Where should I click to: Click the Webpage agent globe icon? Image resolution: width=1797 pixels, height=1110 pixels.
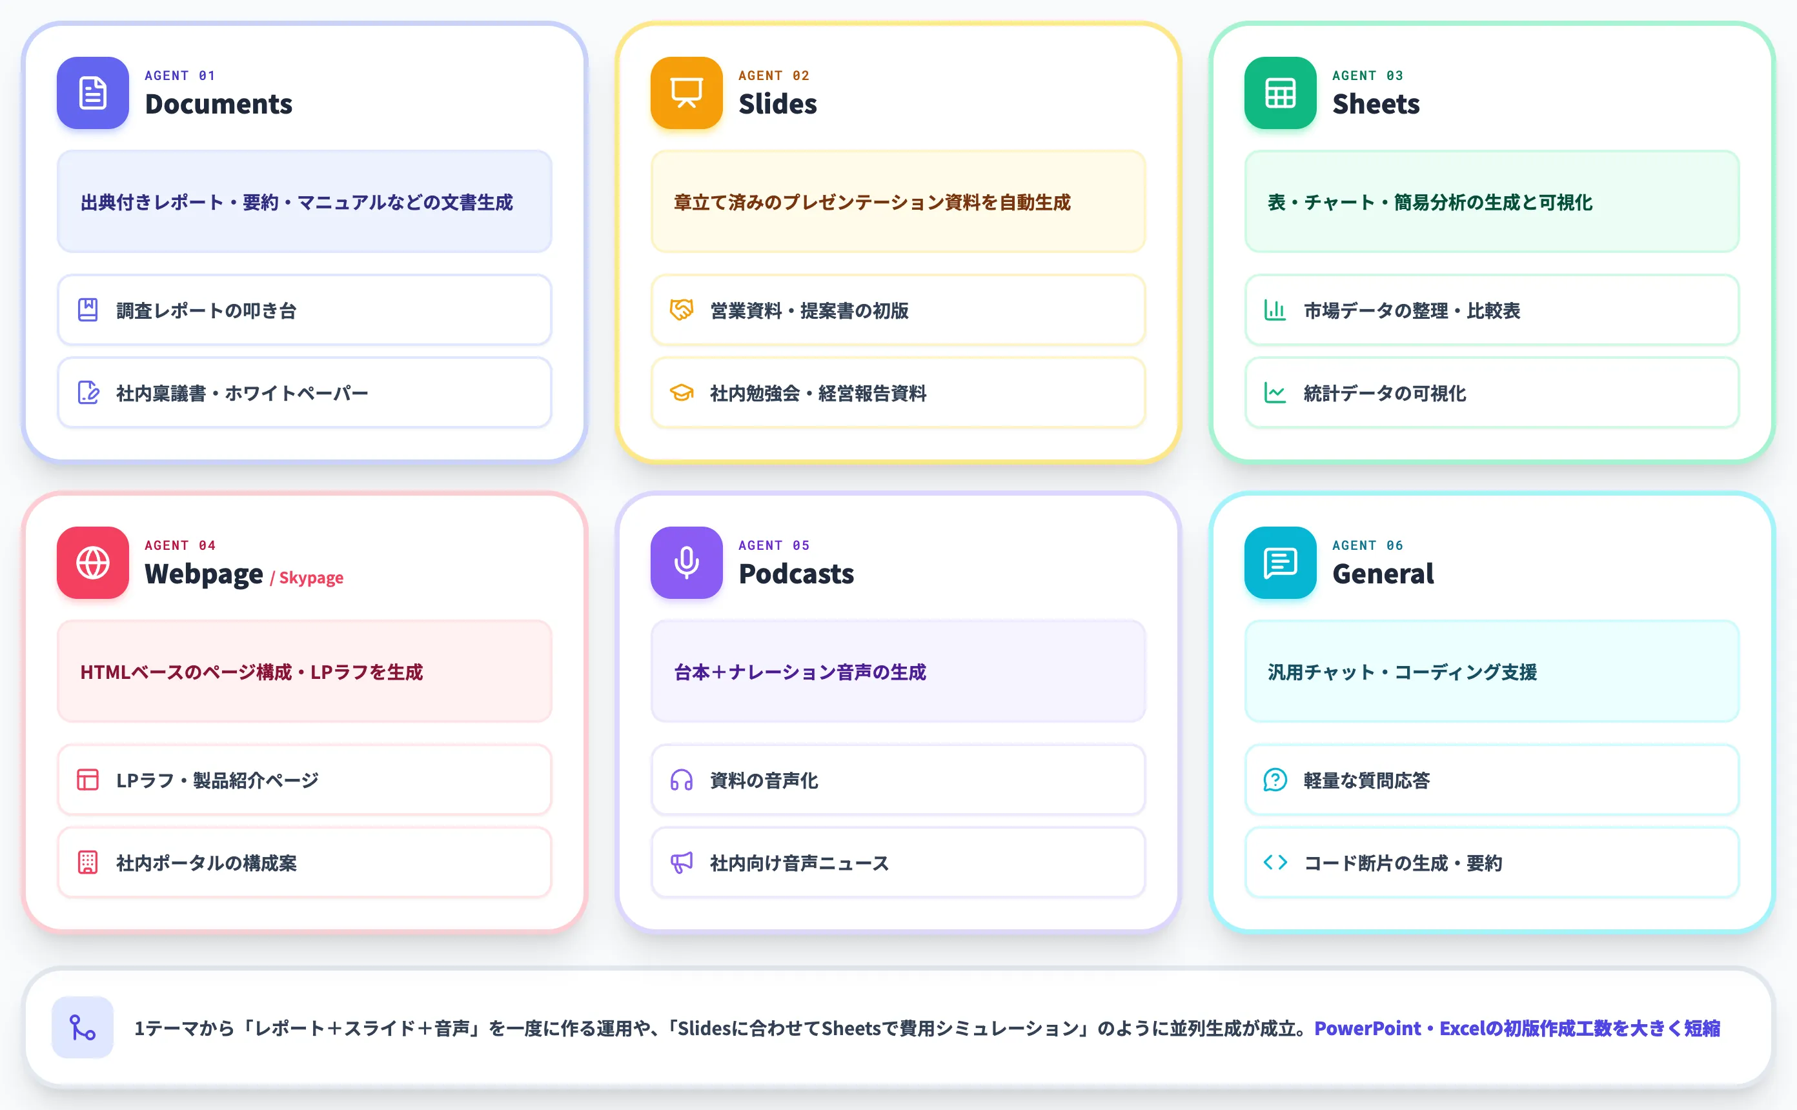pyautogui.click(x=92, y=563)
